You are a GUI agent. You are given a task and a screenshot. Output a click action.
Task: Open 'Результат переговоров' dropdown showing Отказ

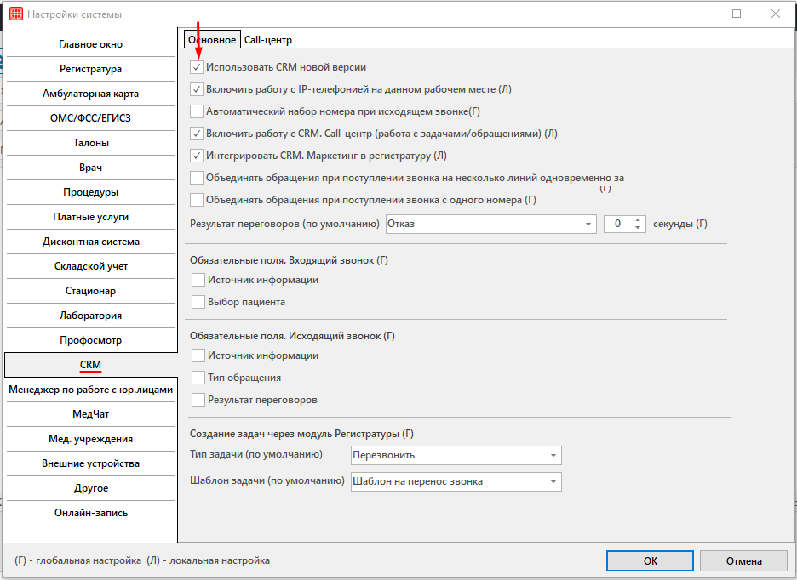click(x=491, y=224)
